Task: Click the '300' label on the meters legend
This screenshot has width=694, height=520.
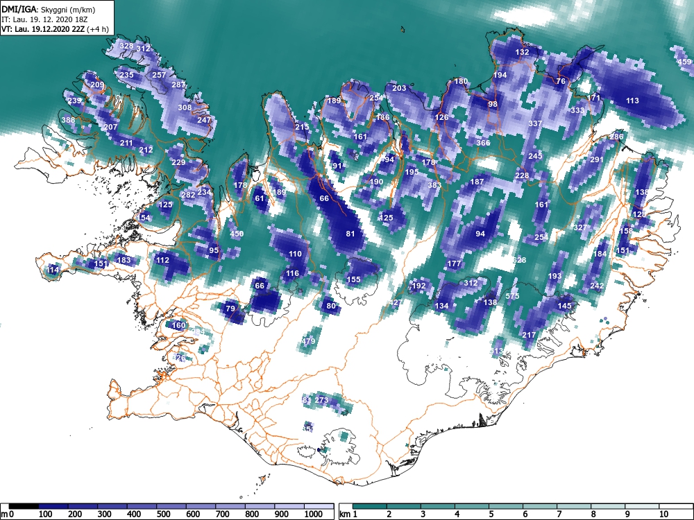Action: (105, 514)
